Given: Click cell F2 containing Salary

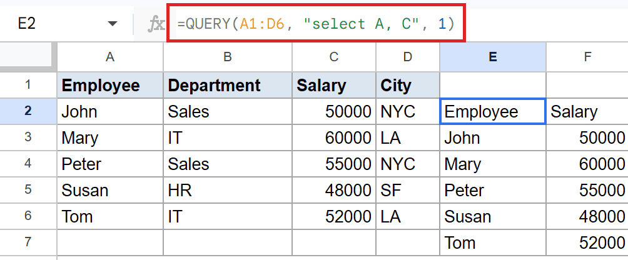Looking at the screenshot, I should coord(587,111).
